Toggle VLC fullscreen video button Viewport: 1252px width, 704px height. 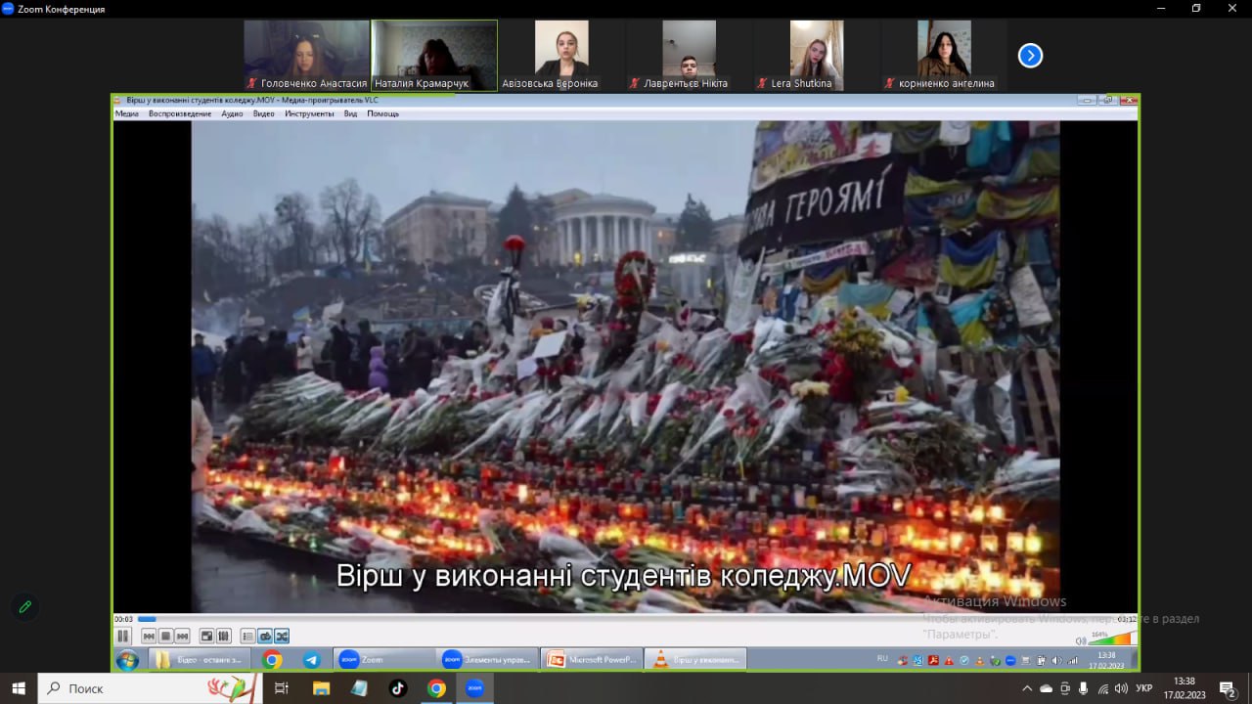coord(207,636)
